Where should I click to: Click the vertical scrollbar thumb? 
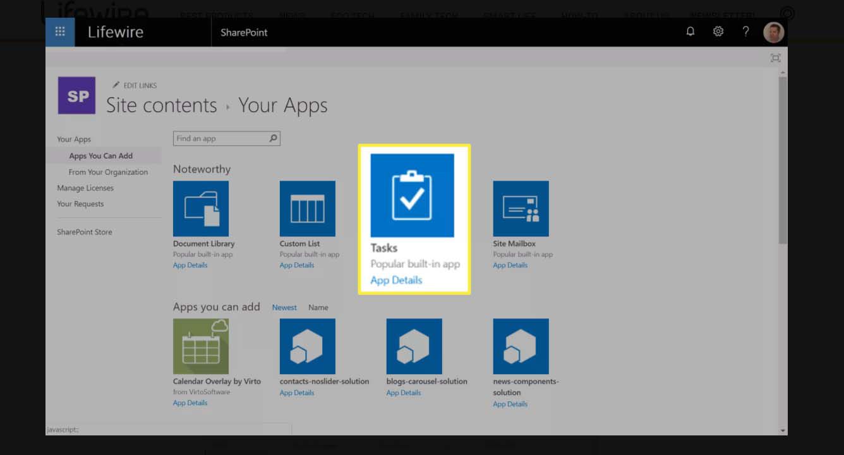coord(783,161)
